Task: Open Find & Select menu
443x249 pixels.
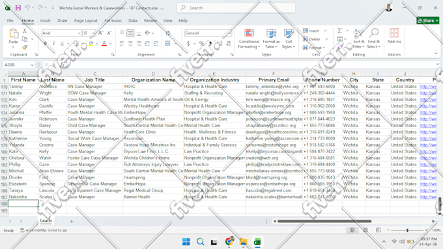Action: tap(373, 38)
